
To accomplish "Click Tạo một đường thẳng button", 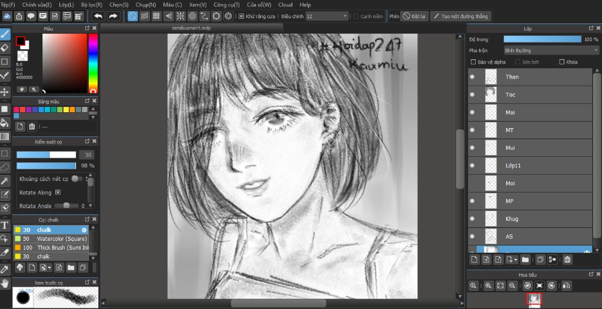I will [461, 16].
